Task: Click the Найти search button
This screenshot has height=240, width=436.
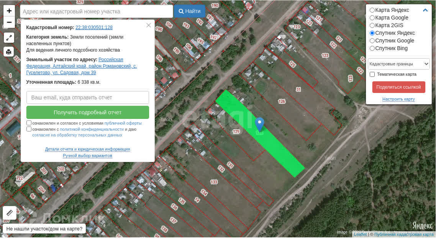Action: pyautogui.click(x=190, y=11)
